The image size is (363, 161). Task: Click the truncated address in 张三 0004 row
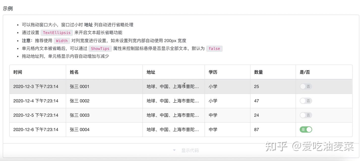click(173, 130)
